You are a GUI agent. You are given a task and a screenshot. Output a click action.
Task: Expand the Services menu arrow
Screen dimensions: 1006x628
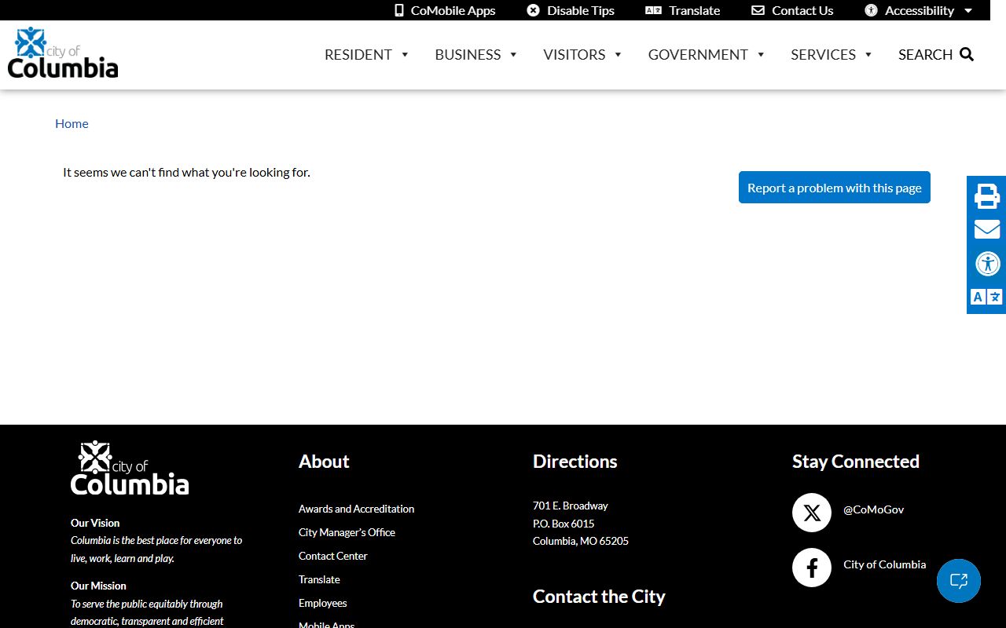click(868, 55)
